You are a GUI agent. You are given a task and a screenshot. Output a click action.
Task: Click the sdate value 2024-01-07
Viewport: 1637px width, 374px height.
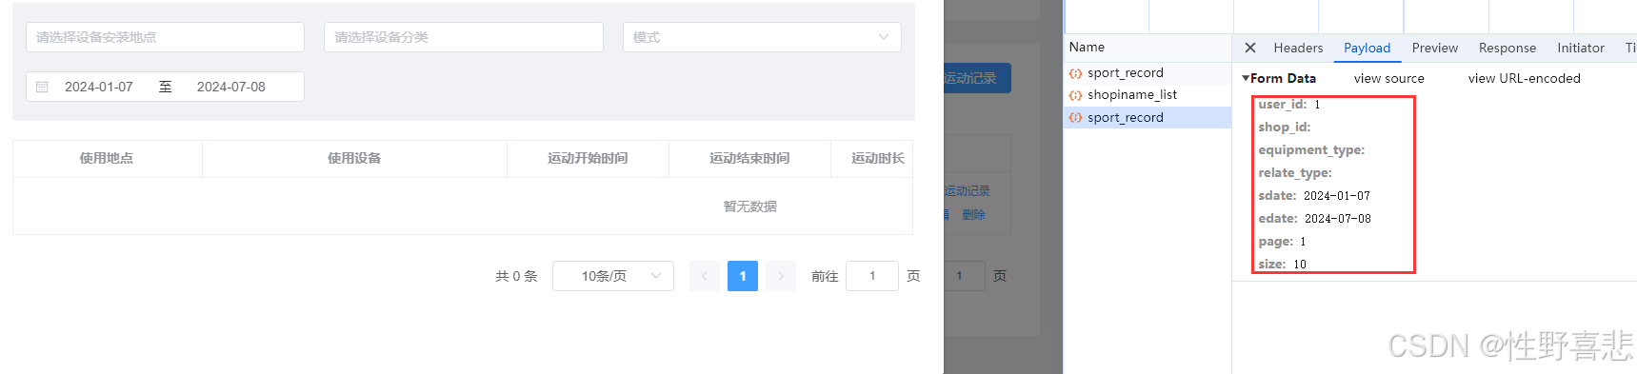click(1336, 195)
